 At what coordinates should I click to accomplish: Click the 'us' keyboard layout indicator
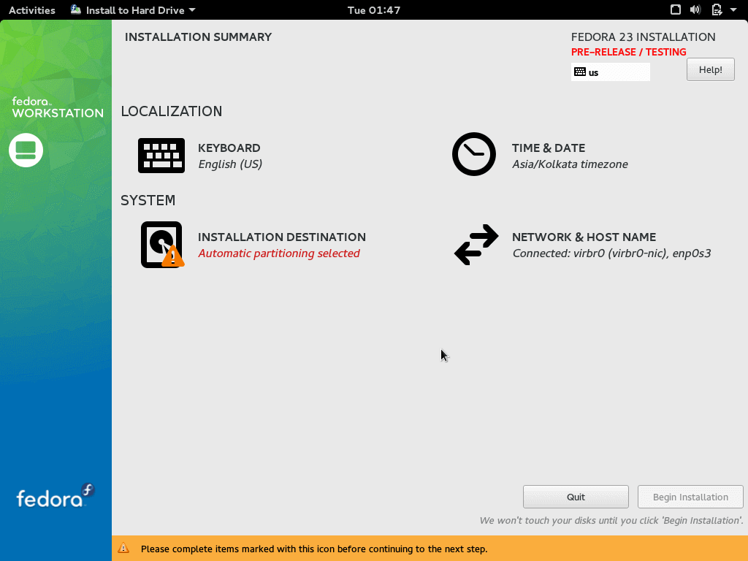[610, 72]
